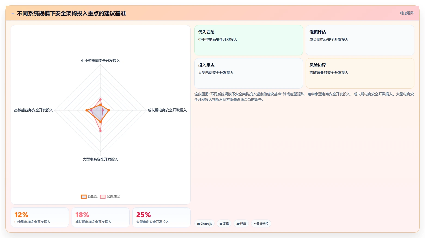Select the 12% 中小型电商 stat card
425x238 pixels.
(x=40, y=217)
